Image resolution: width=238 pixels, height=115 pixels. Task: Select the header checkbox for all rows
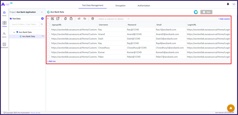(x=48, y=25)
